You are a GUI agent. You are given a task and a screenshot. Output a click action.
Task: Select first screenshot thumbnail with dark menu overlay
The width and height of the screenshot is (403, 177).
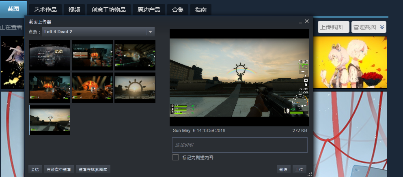point(50,55)
